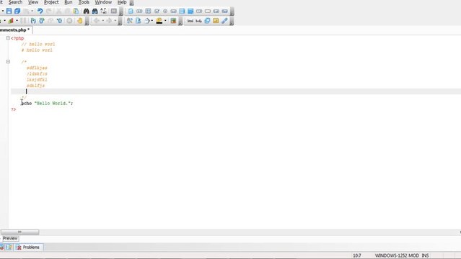Click the closing ?> php tag

tap(14, 109)
